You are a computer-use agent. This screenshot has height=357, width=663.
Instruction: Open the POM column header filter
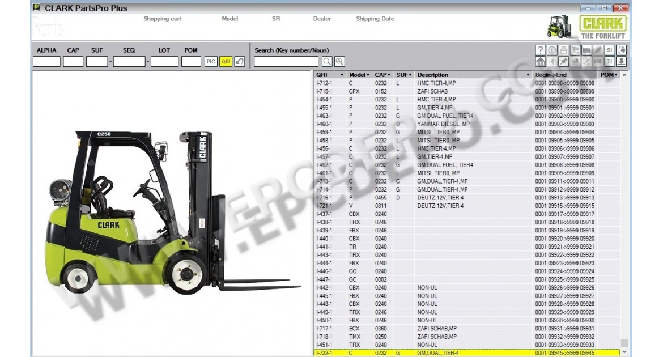point(615,75)
